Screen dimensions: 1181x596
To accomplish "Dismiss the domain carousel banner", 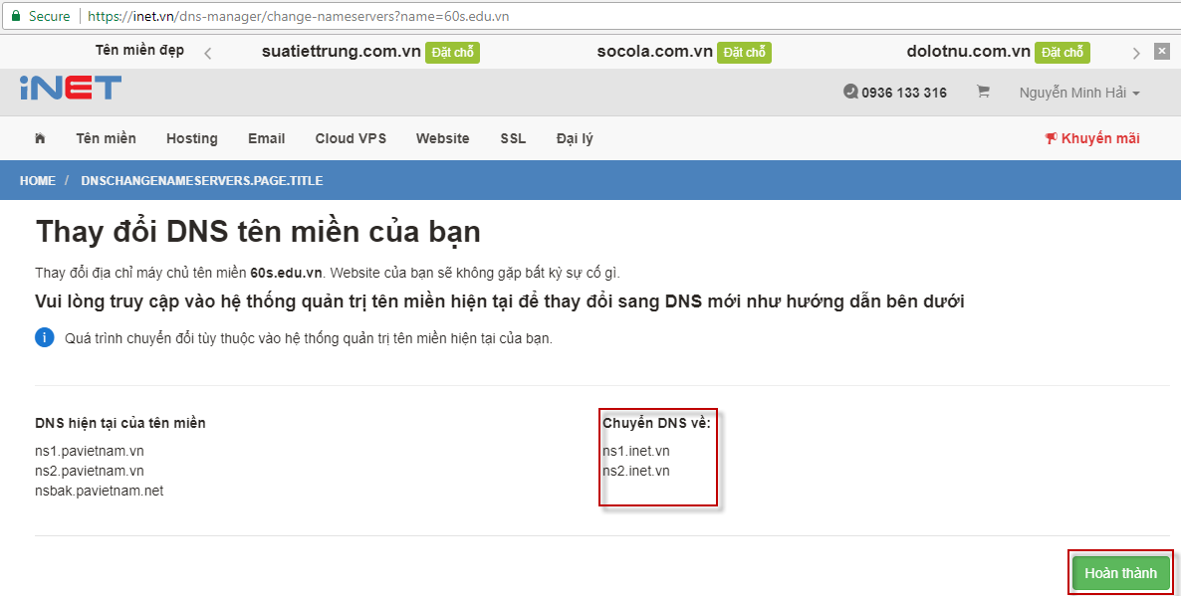I will [x=1160, y=50].
